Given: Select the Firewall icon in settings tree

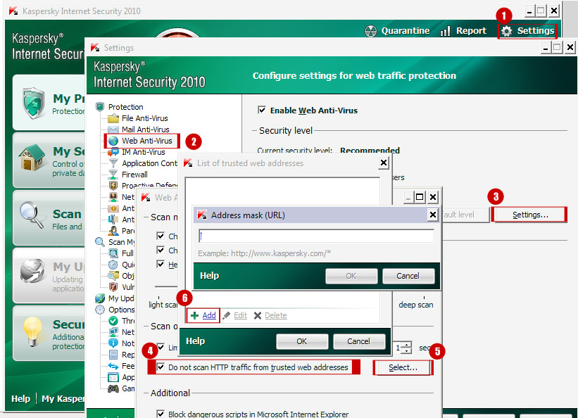Looking at the screenshot, I should (x=113, y=175).
